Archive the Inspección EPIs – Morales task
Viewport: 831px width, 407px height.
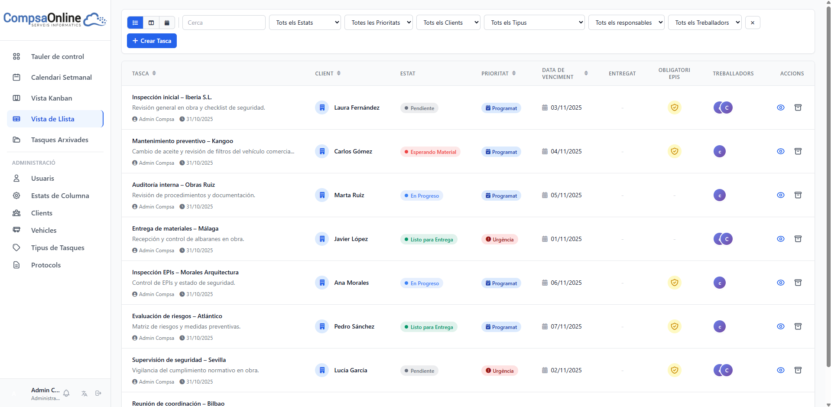tap(798, 283)
